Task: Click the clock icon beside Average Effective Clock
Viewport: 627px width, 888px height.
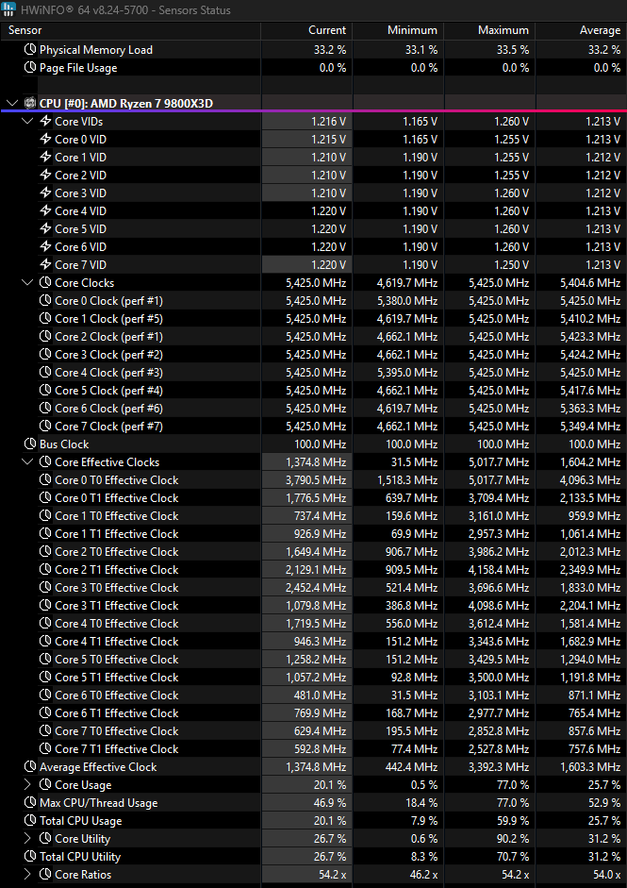Action: point(30,767)
